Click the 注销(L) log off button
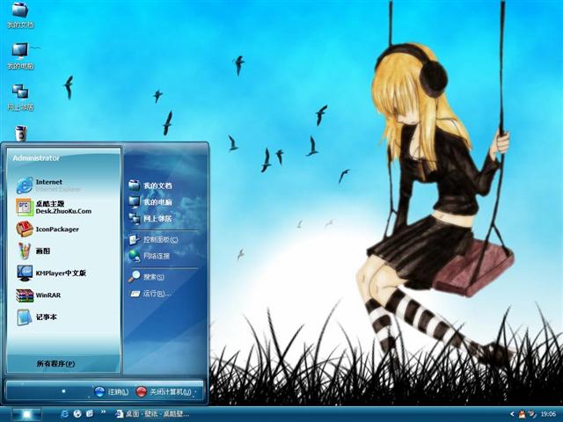The image size is (563, 422). click(112, 391)
